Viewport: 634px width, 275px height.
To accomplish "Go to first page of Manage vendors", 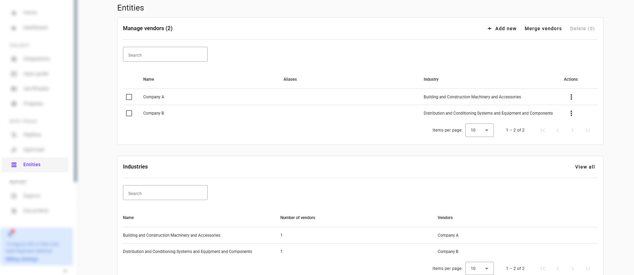I will pyautogui.click(x=543, y=130).
